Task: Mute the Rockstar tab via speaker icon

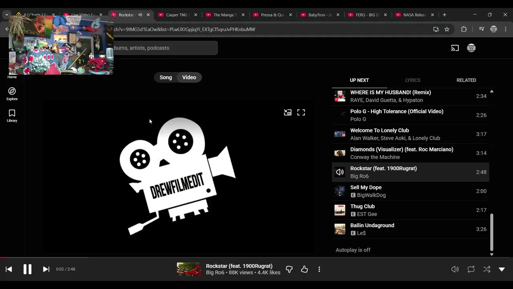Action: pyautogui.click(x=140, y=15)
